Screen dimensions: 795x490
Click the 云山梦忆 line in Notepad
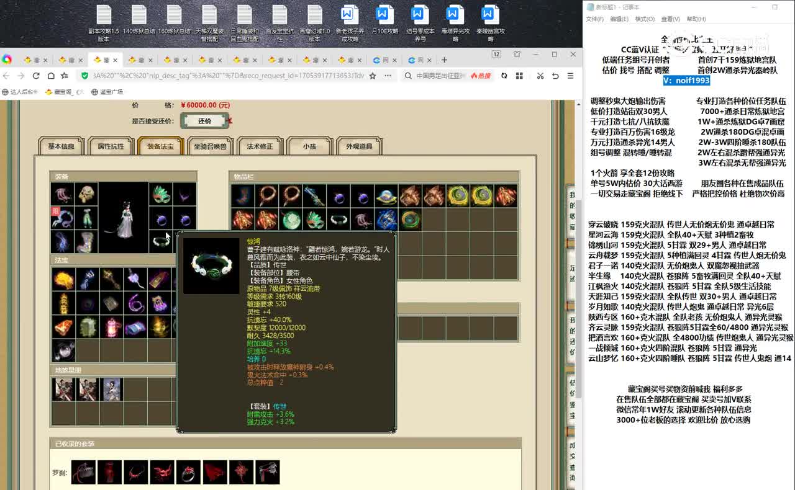689,359
